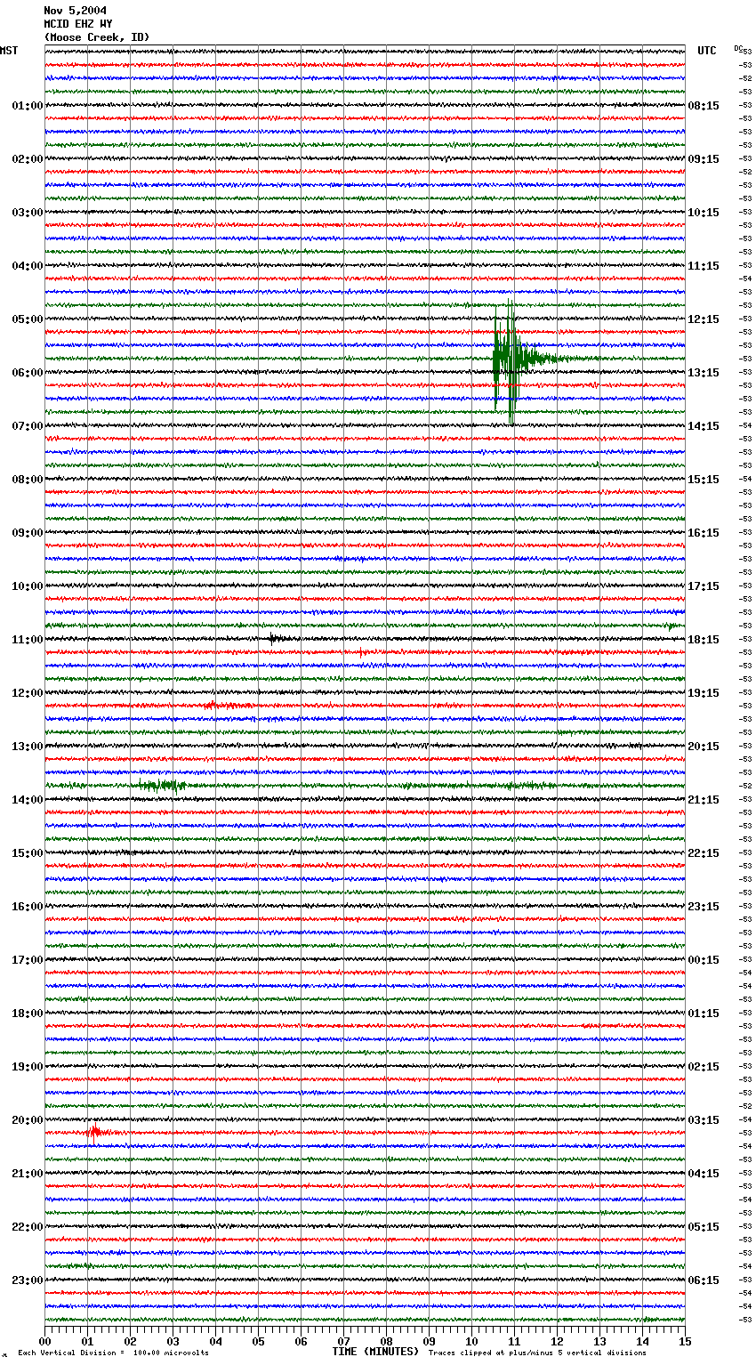The height and width of the screenshot is (1365, 756).
Task: Click the 20:15 UTC time label
Action: pos(704,747)
